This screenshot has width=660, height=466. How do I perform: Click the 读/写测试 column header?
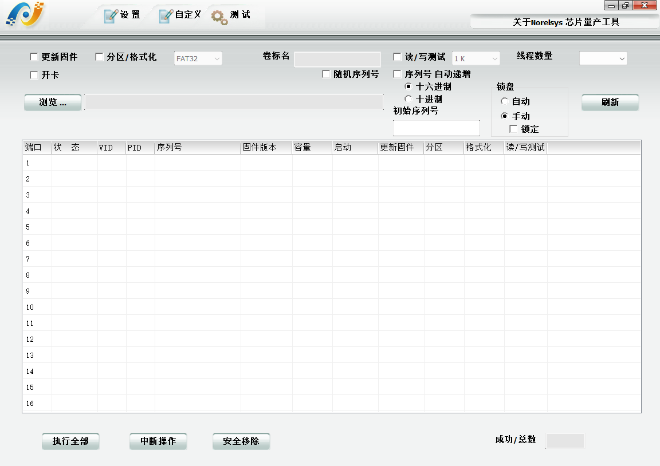coord(526,147)
